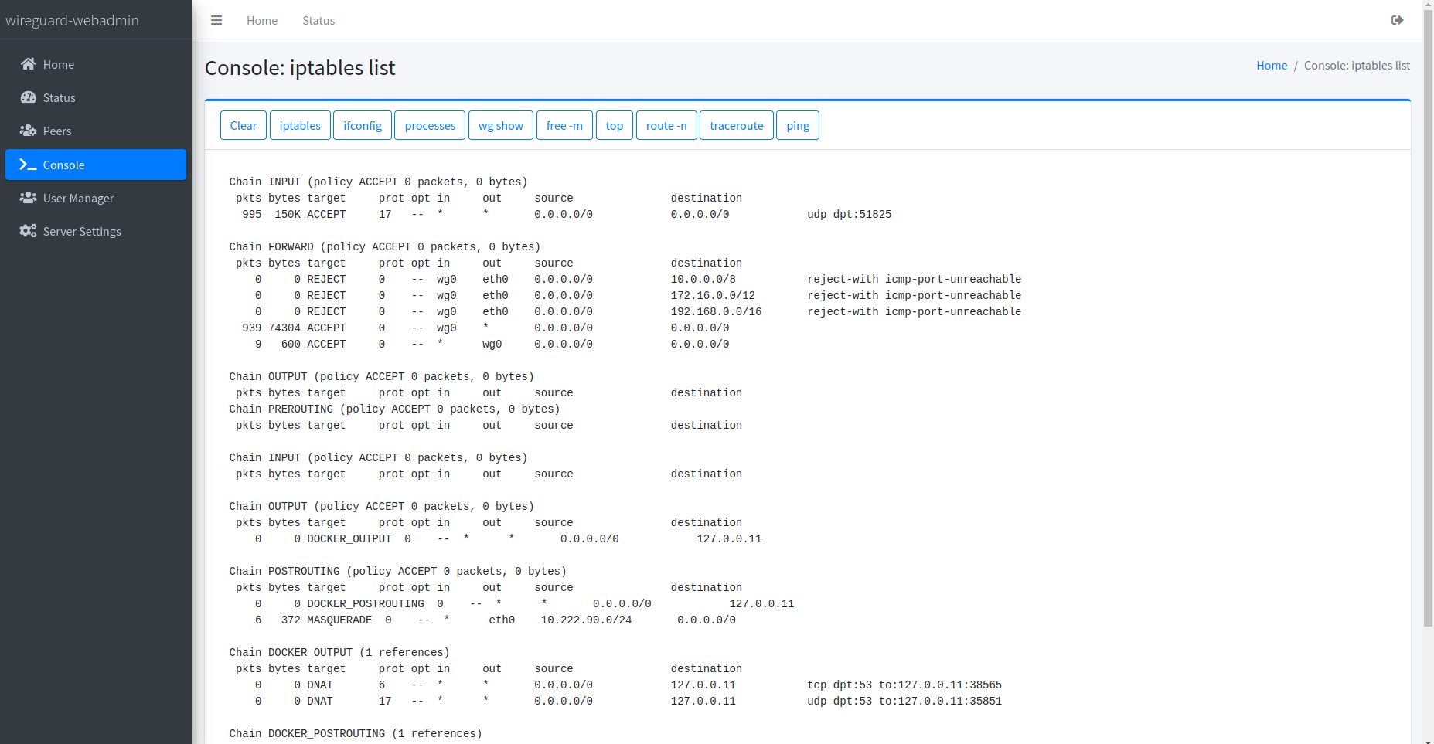Open the ping tool
The image size is (1434, 744).
tap(797, 126)
